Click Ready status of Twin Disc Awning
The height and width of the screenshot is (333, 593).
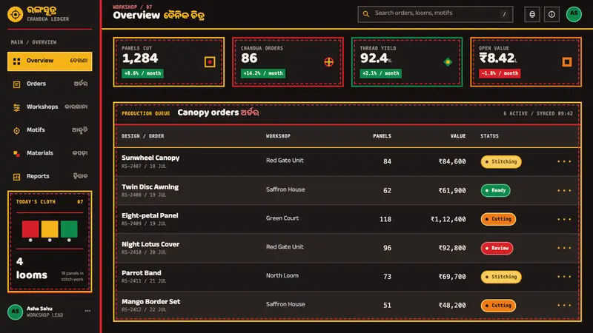coord(495,191)
